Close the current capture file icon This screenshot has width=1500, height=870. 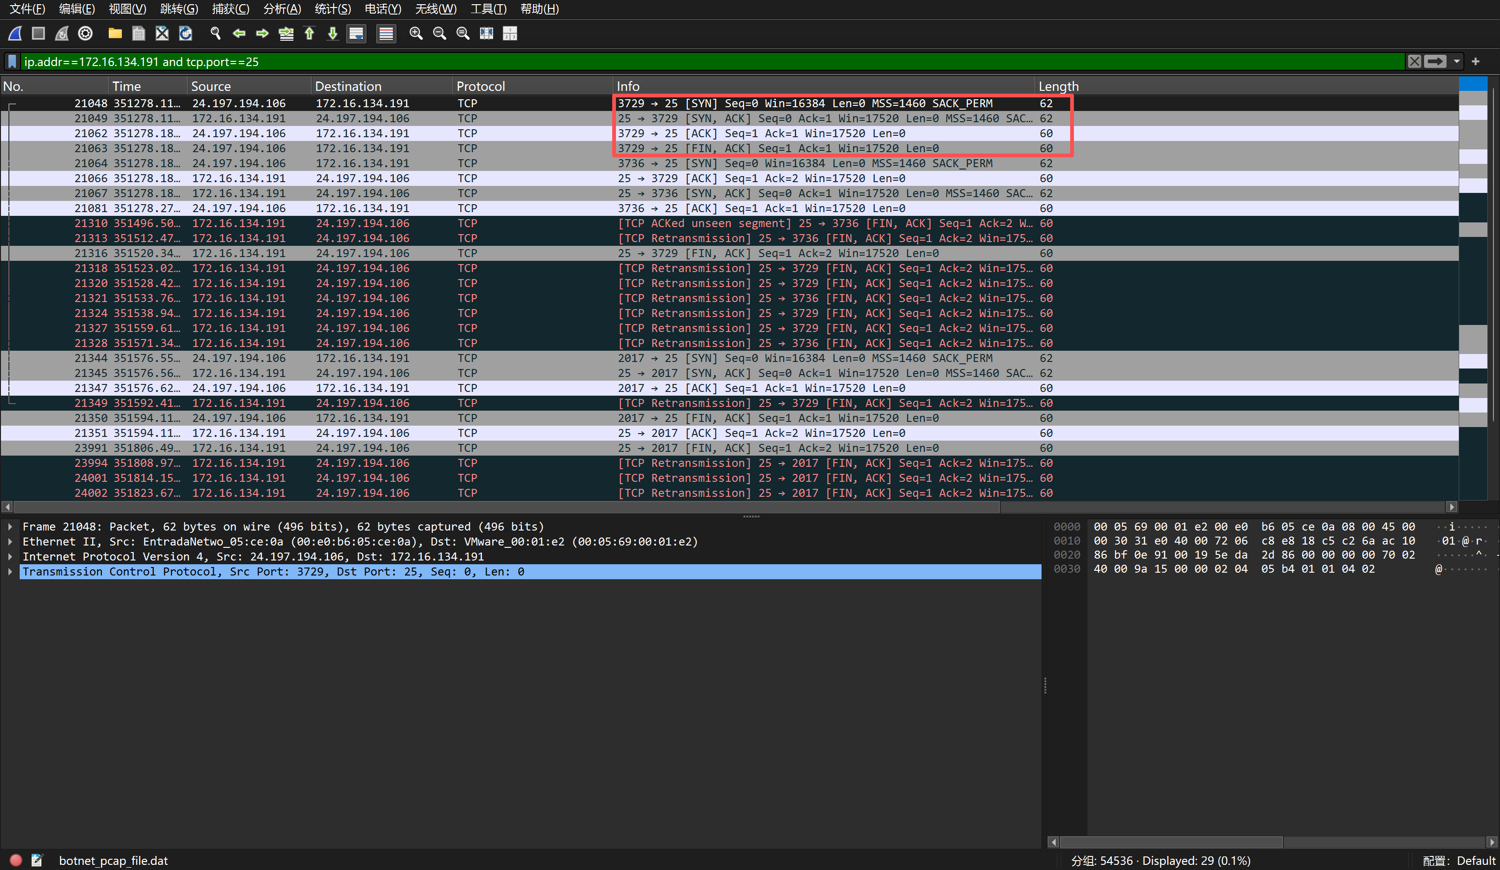(162, 33)
